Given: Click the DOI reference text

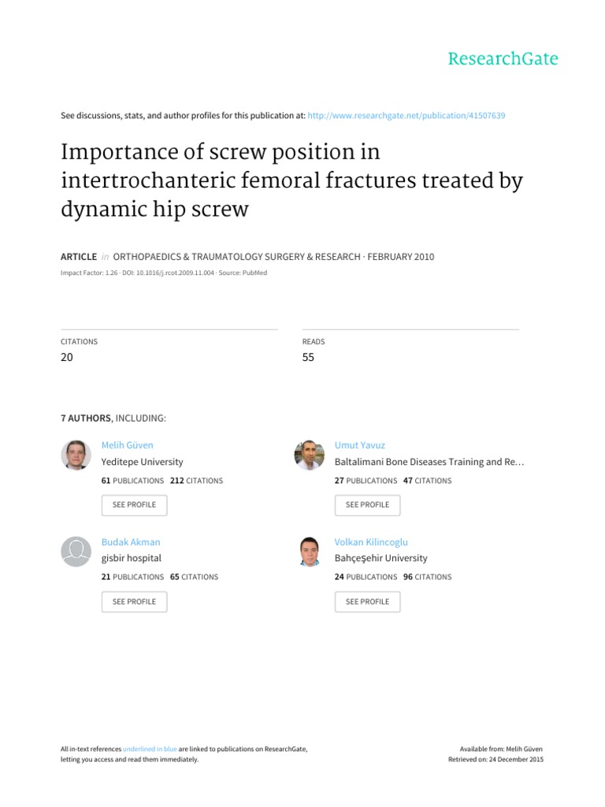Looking at the screenshot, I should coord(169,273).
